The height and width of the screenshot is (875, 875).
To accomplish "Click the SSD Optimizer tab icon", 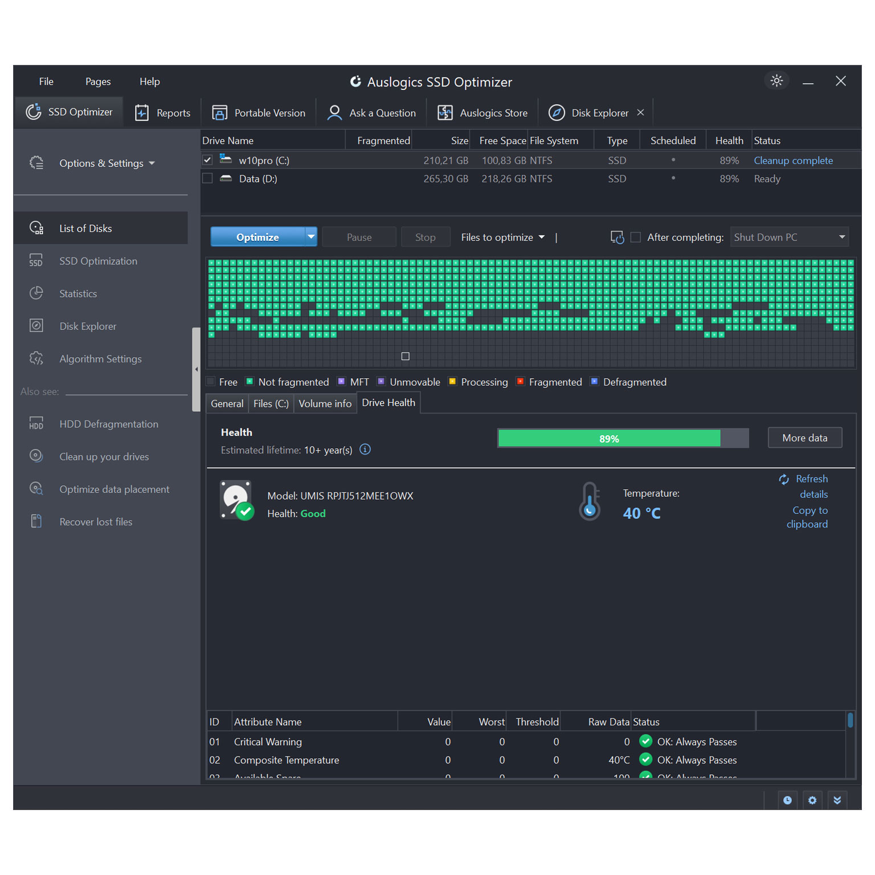I will coord(34,112).
